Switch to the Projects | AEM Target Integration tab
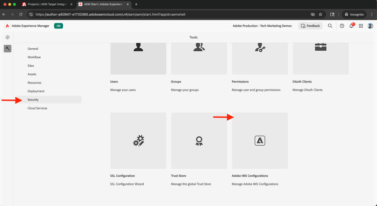 click(x=47, y=5)
